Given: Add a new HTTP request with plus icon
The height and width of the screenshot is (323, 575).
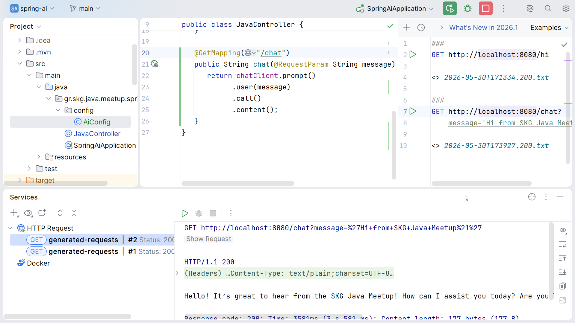Looking at the screenshot, I should tap(406, 28).
